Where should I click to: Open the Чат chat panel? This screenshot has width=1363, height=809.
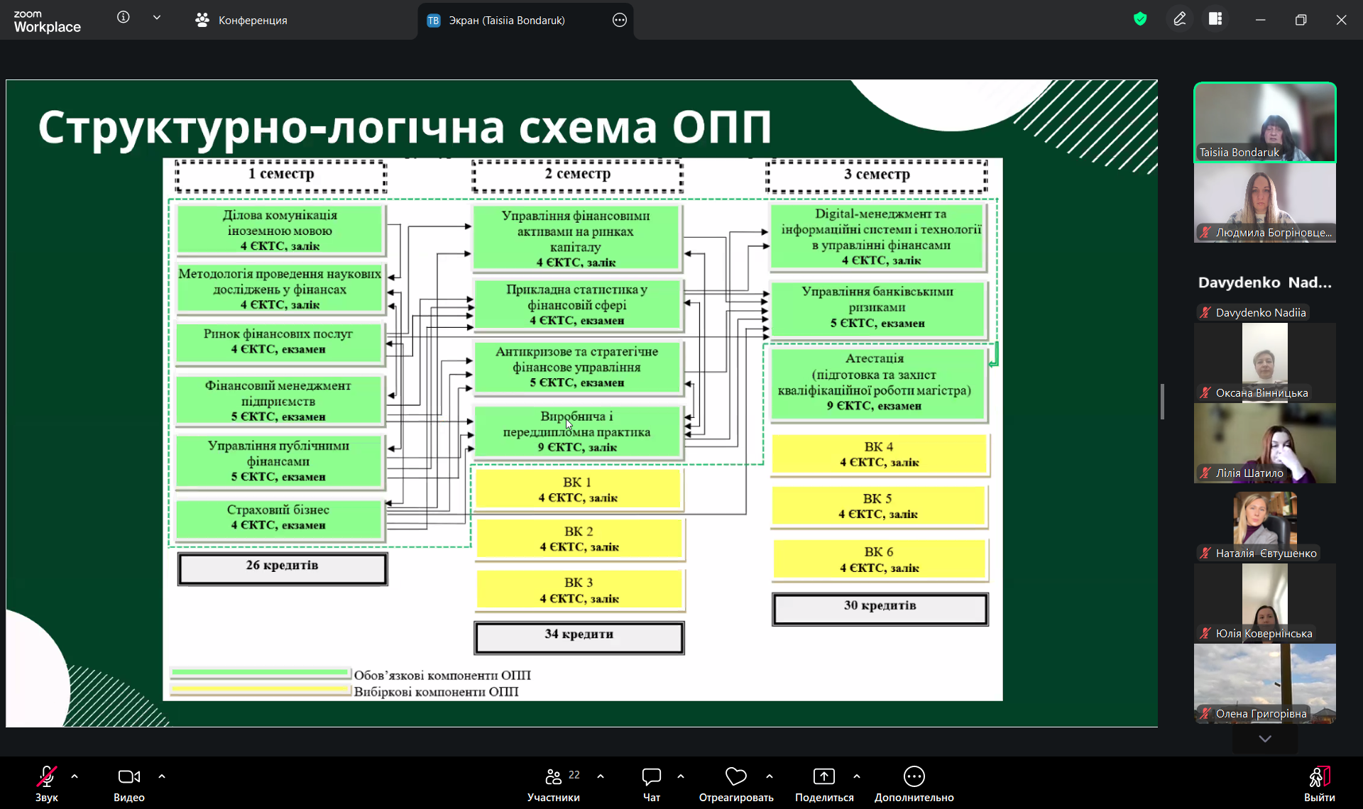pos(651,783)
